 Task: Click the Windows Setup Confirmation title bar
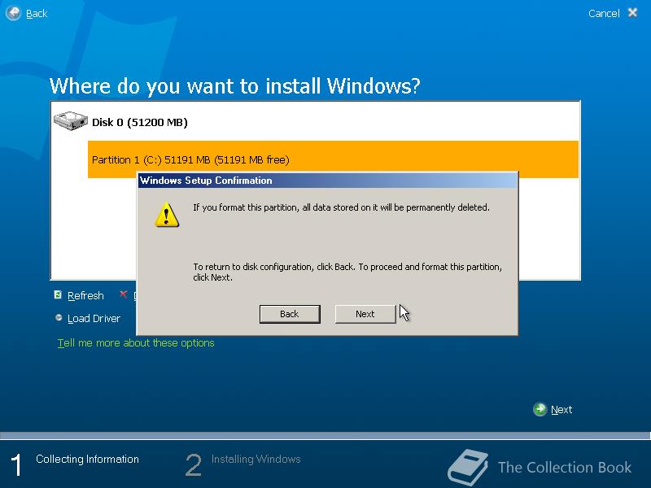pyautogui.click(x=328, y=181)
